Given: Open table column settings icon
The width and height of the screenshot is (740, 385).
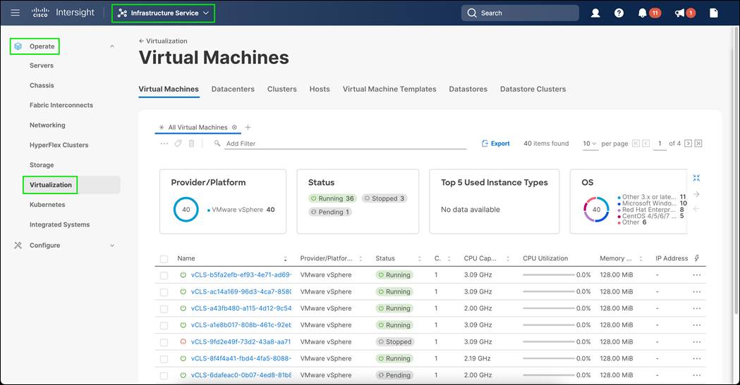Looking at the screenshot, I should [x=696, y=258].
